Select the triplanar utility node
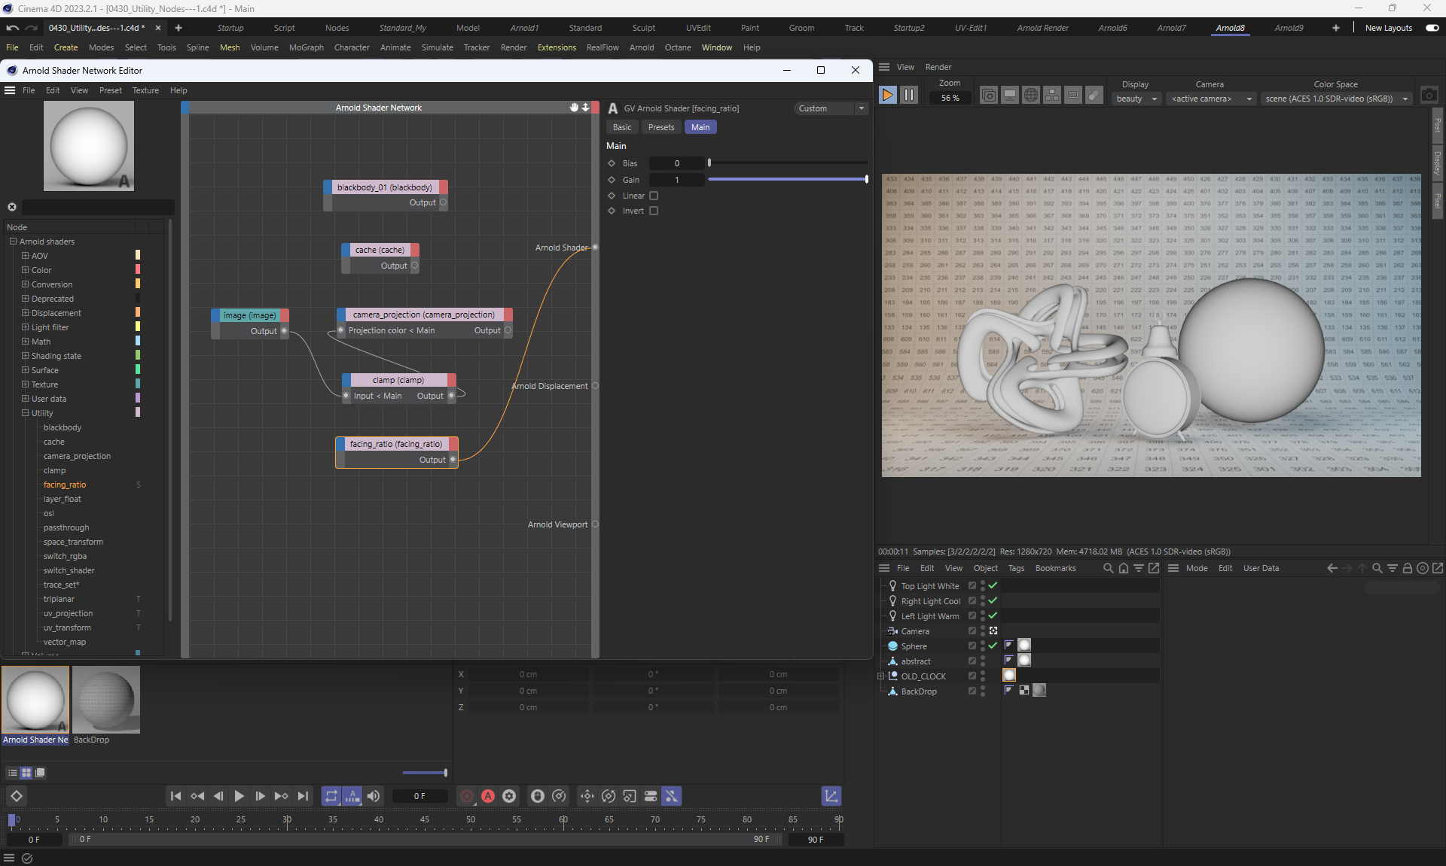 pyautogui.click(x=59, y=599)
